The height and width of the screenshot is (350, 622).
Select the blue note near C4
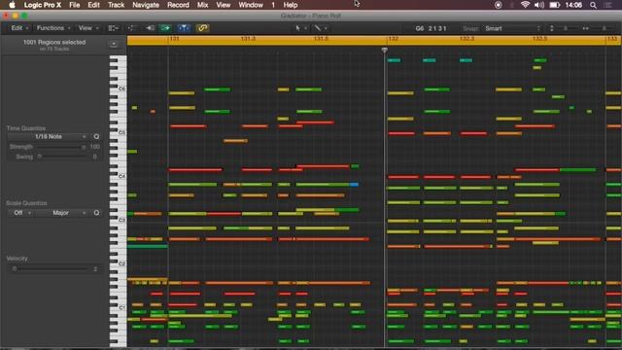pos(354,185)
